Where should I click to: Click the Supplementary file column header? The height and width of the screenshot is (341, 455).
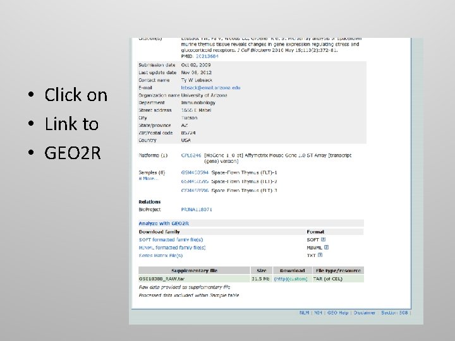[x=194, y=270]
